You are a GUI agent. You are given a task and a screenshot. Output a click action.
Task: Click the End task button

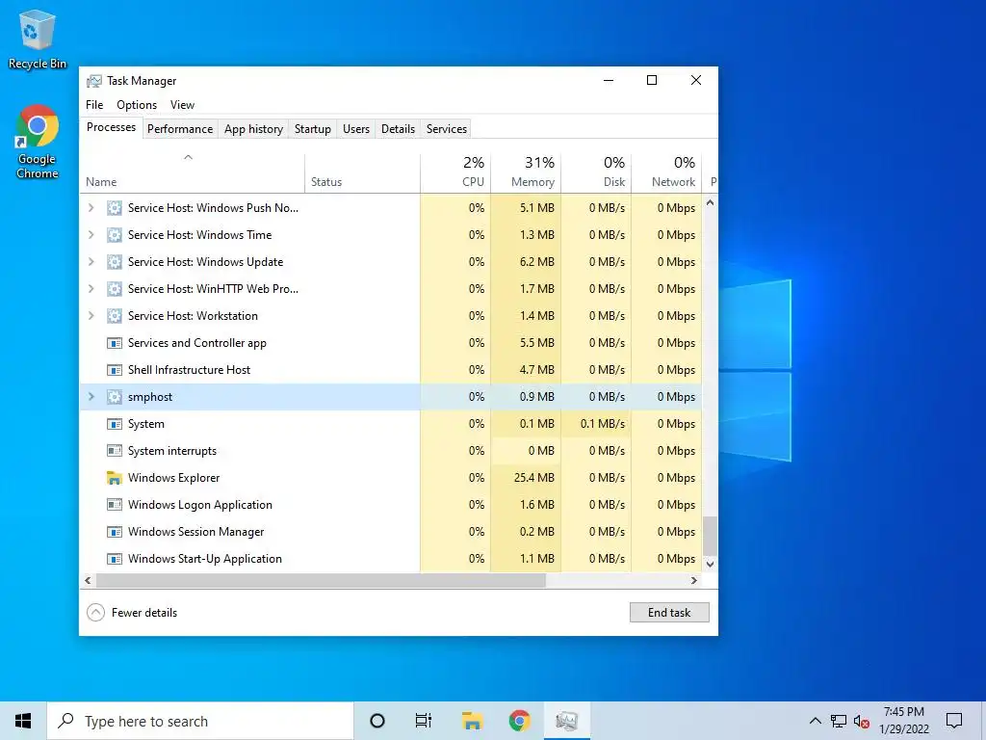(669, 612)
